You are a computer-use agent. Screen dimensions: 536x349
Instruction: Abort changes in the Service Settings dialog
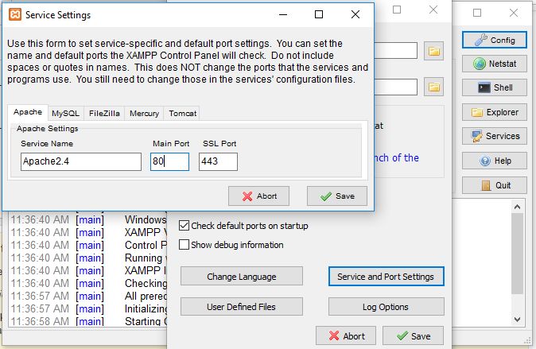click(x=258, y=196)
